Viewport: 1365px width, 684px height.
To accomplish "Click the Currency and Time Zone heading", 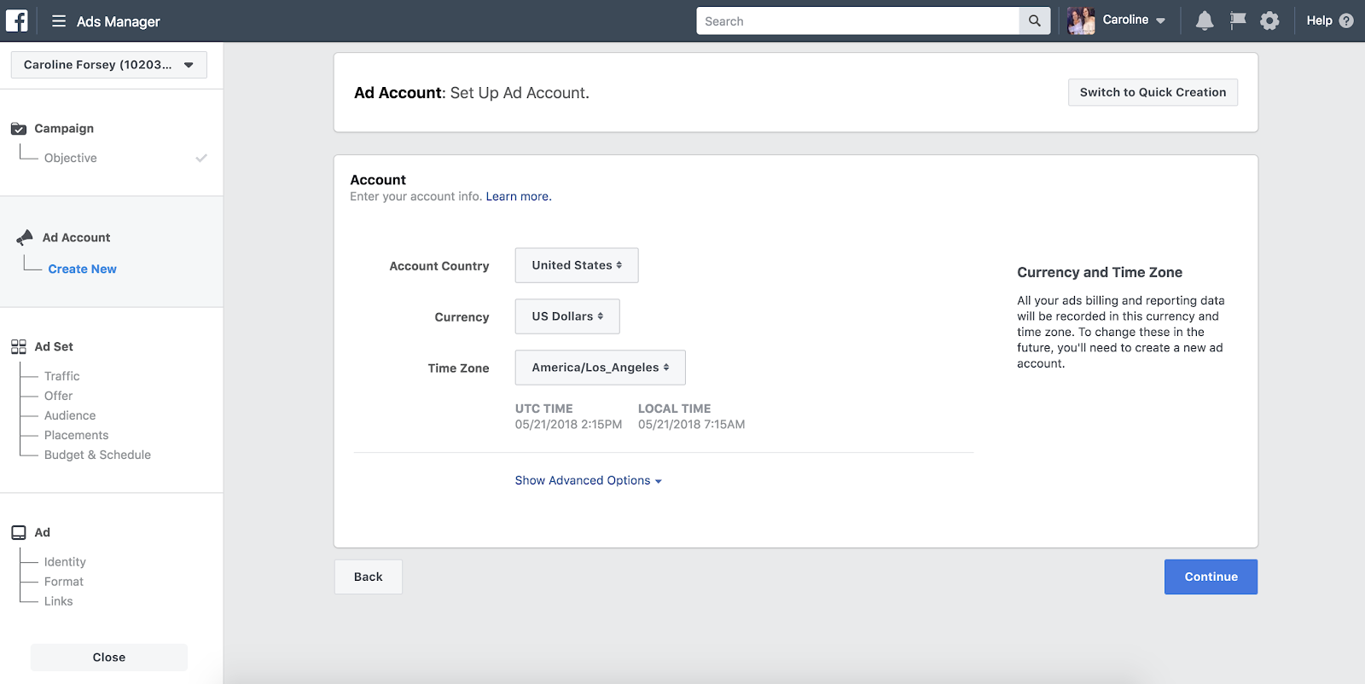I will tap(1100, 272).
